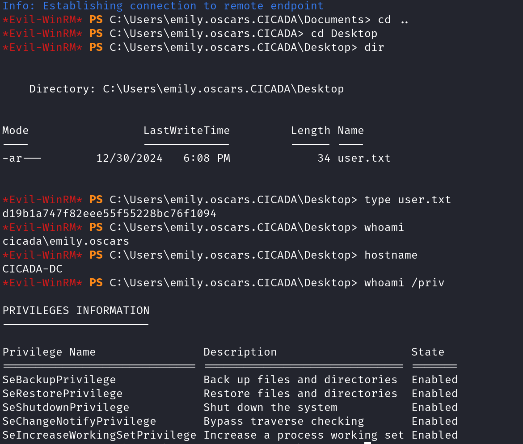Viewport: 523px width, 444px height.
Task: Click the user.txt filename in directory listing
Action: coord(364,158)
